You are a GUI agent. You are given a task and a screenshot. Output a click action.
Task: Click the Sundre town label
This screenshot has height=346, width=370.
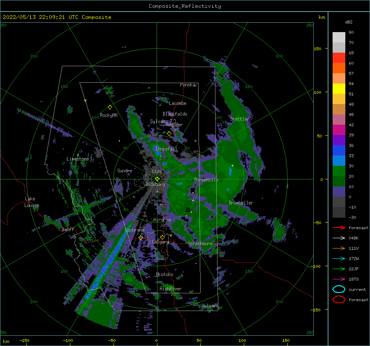pyautogui.click(x=125, y=170)
